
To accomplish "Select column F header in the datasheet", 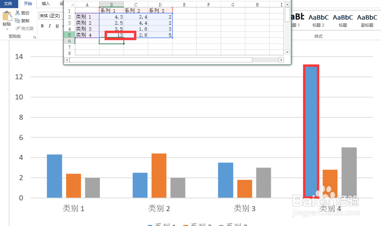I will pyautogui.click(x=208, y=5).
